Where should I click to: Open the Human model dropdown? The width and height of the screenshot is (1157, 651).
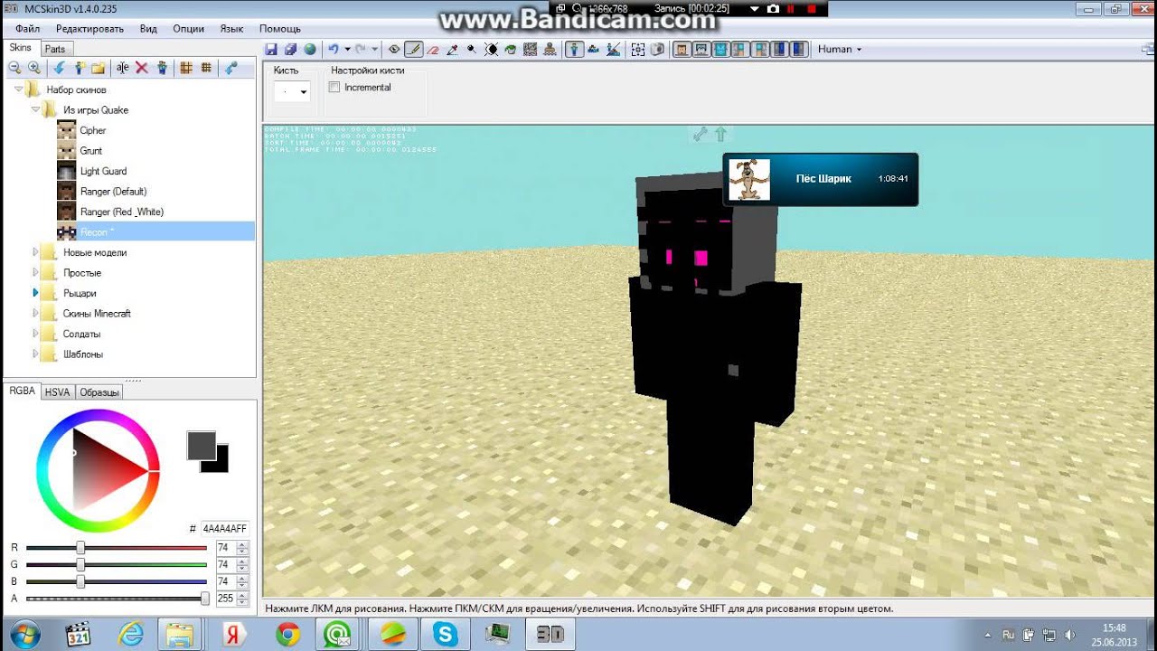pyautogui.click(x=840, y=49)
